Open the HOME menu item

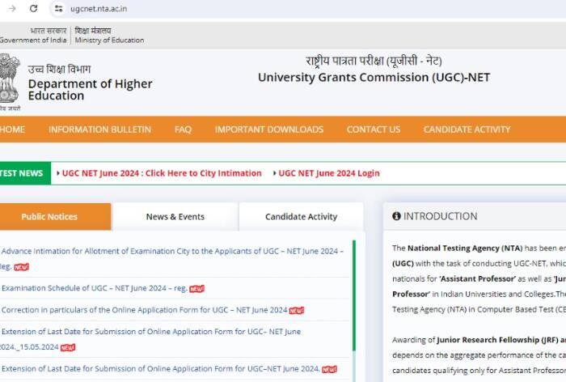(x=12, y=129)
